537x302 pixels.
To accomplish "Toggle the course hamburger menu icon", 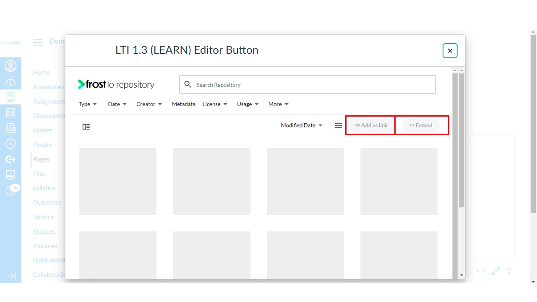I will click(x=38, y=42).
